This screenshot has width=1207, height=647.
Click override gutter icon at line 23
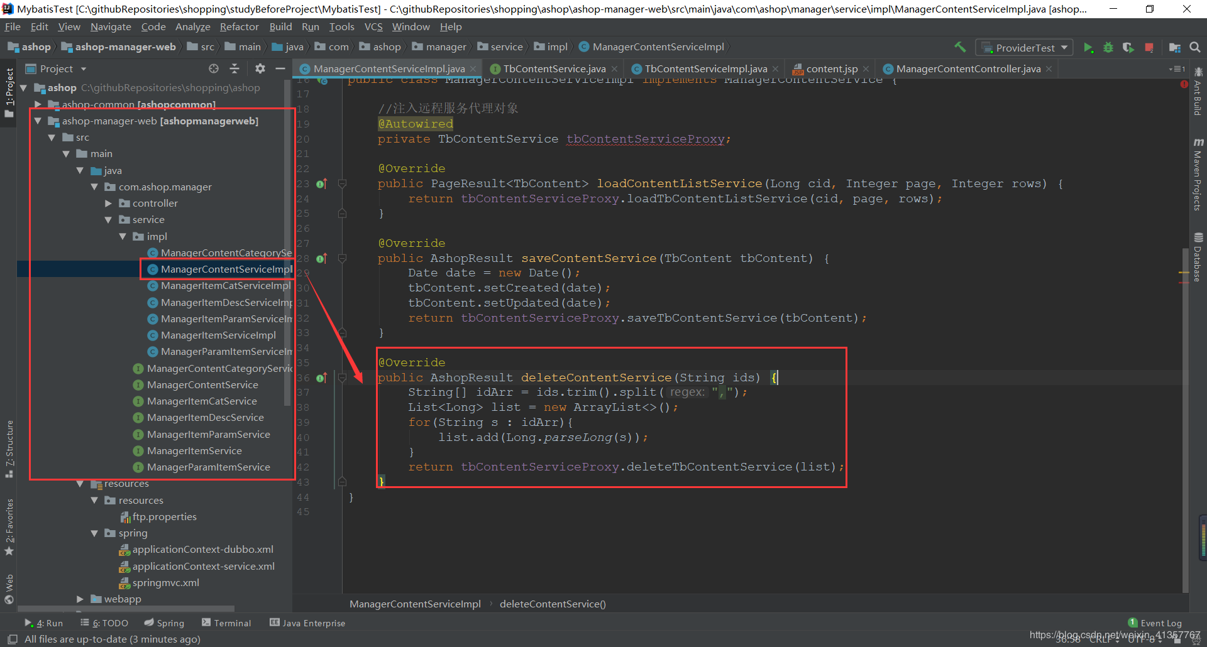321,184
